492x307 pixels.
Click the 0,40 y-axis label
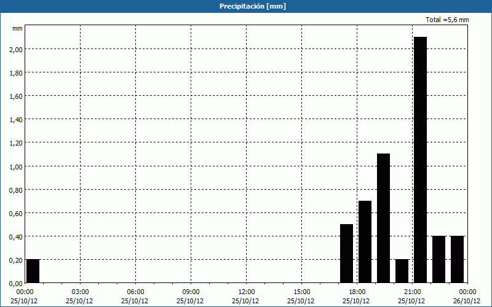[16, 237]
